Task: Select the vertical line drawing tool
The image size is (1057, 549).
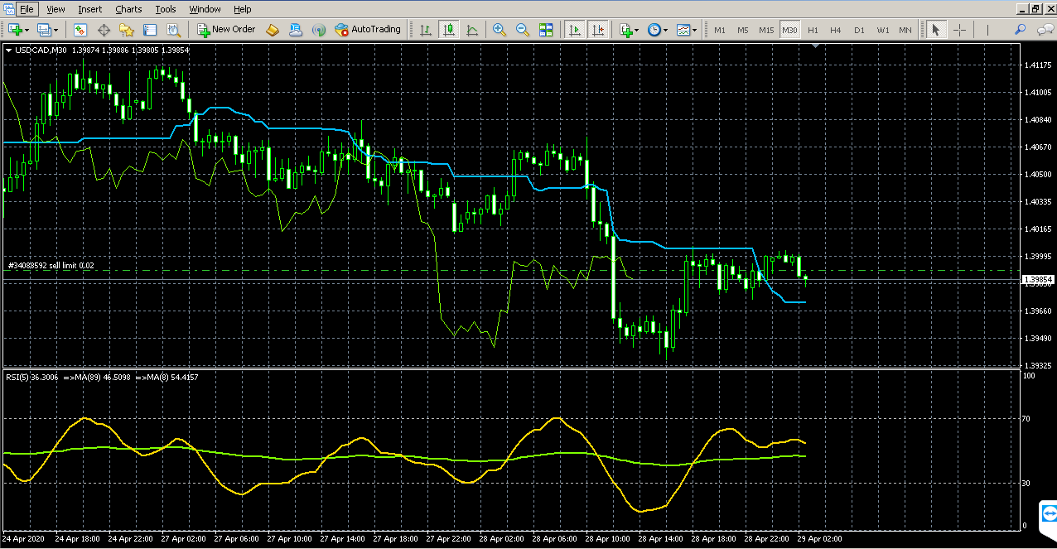Action: click(x=987, y=30)
